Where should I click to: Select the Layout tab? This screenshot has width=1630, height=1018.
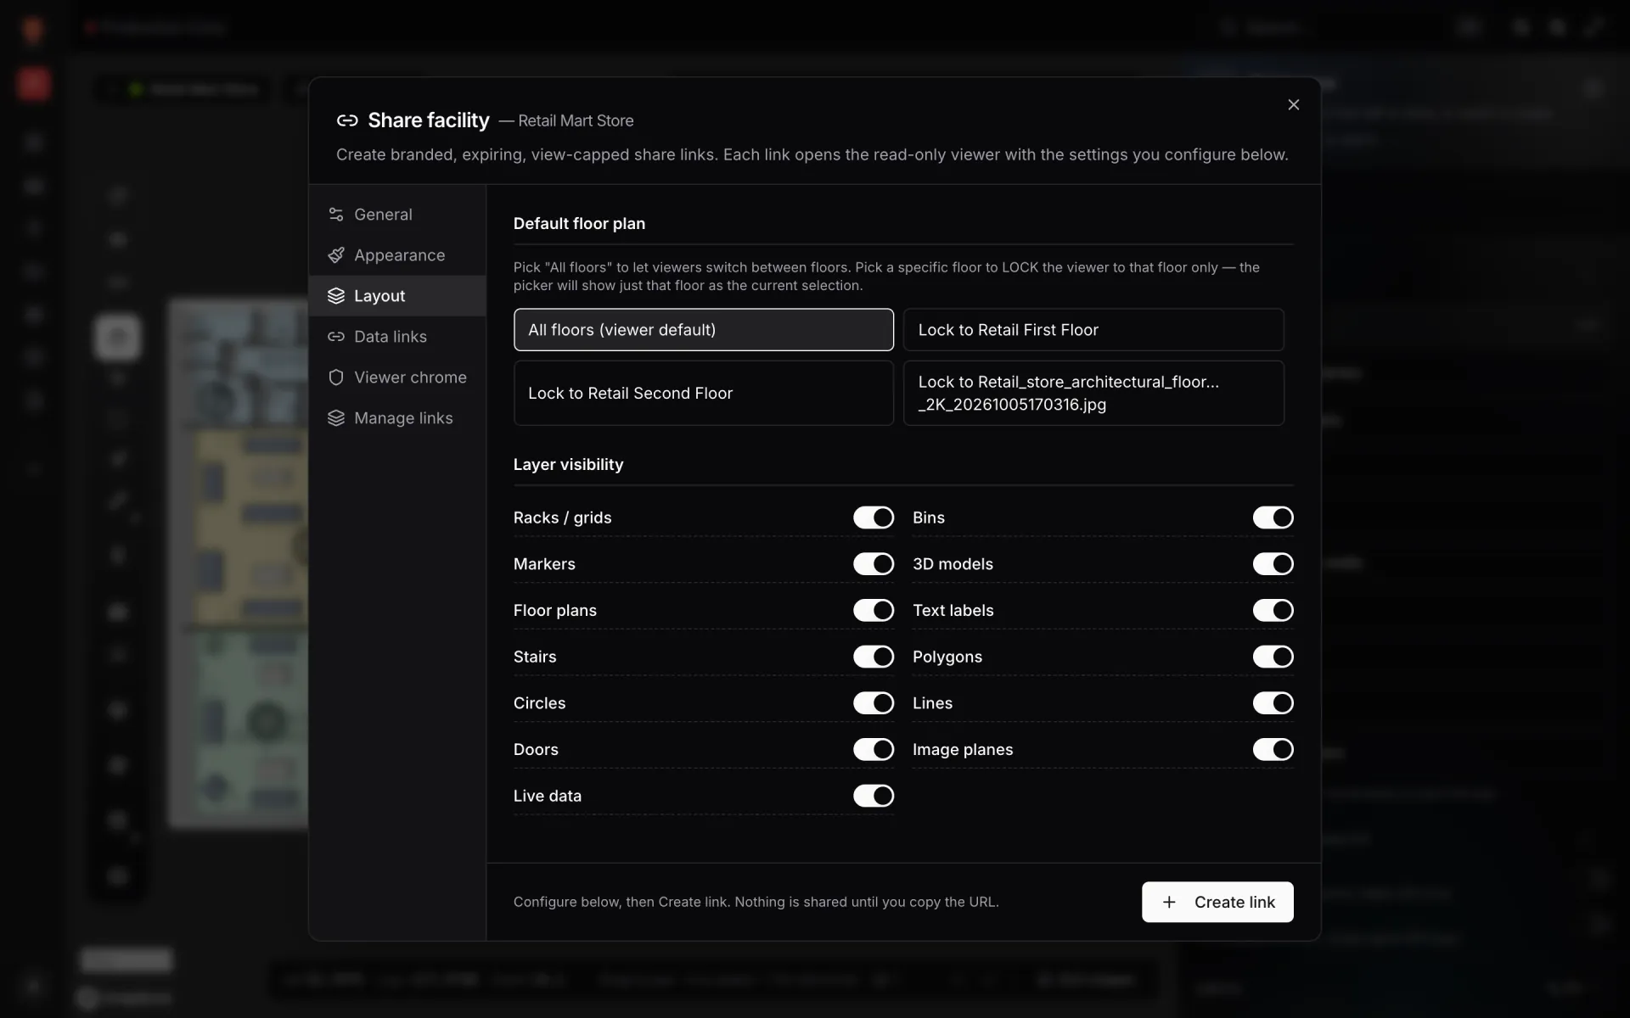(x=397, y=296)
